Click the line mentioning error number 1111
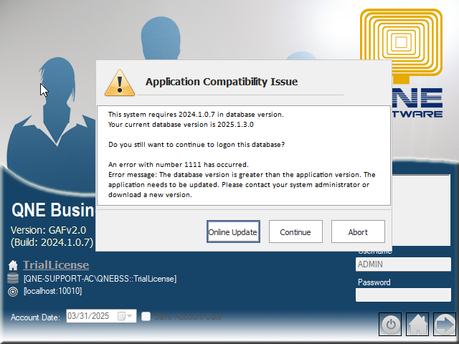459x344 pixels. (x=179, y=164)
